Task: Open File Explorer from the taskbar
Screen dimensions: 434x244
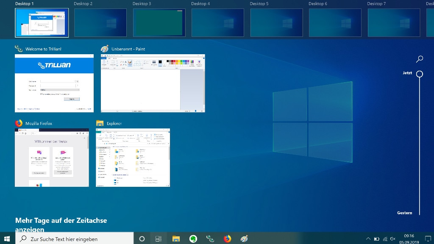Action: [x=175, y=238]
